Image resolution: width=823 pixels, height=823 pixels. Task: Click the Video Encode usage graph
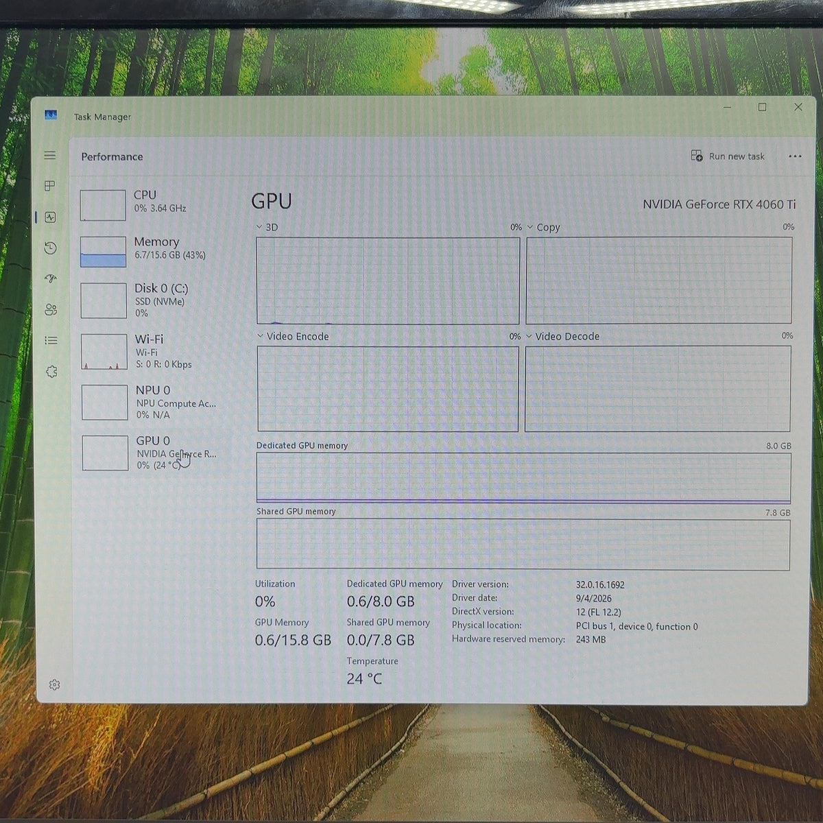pos(388,389)
